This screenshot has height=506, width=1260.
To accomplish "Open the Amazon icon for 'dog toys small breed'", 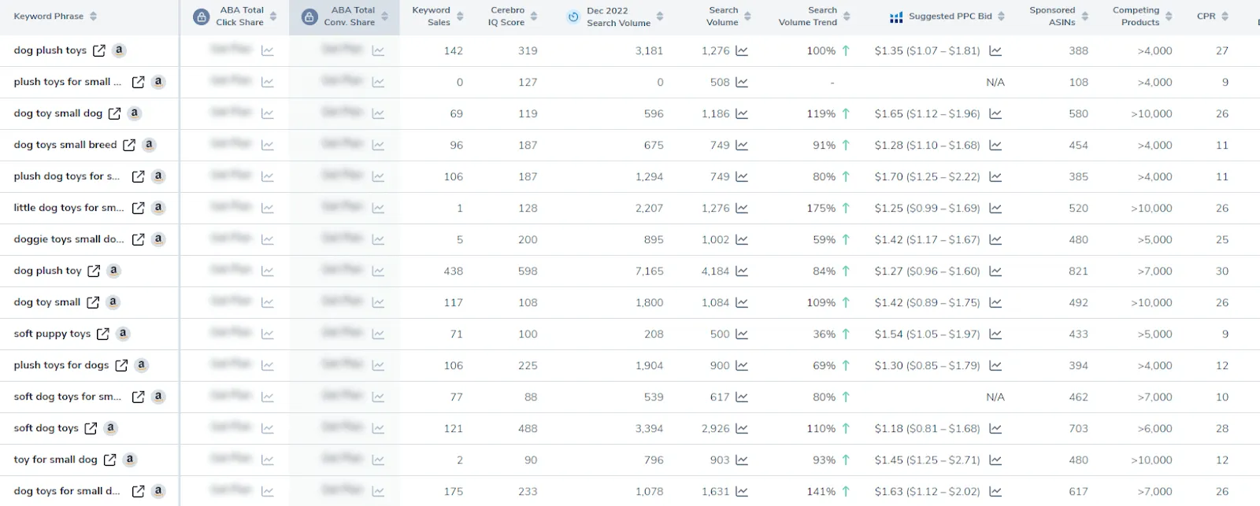I will click(149, 145).
